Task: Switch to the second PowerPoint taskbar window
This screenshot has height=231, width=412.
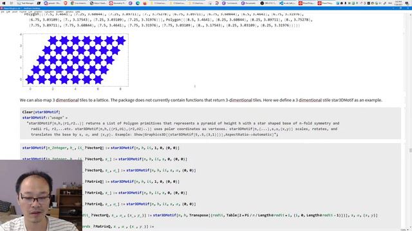Action: 326,3
